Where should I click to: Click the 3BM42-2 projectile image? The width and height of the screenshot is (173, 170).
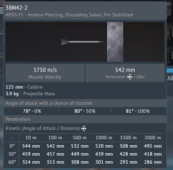(83, 42)
